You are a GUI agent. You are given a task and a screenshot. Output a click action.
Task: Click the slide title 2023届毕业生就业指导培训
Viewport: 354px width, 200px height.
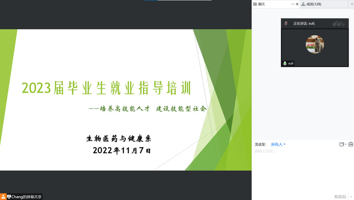pos(106,88)
